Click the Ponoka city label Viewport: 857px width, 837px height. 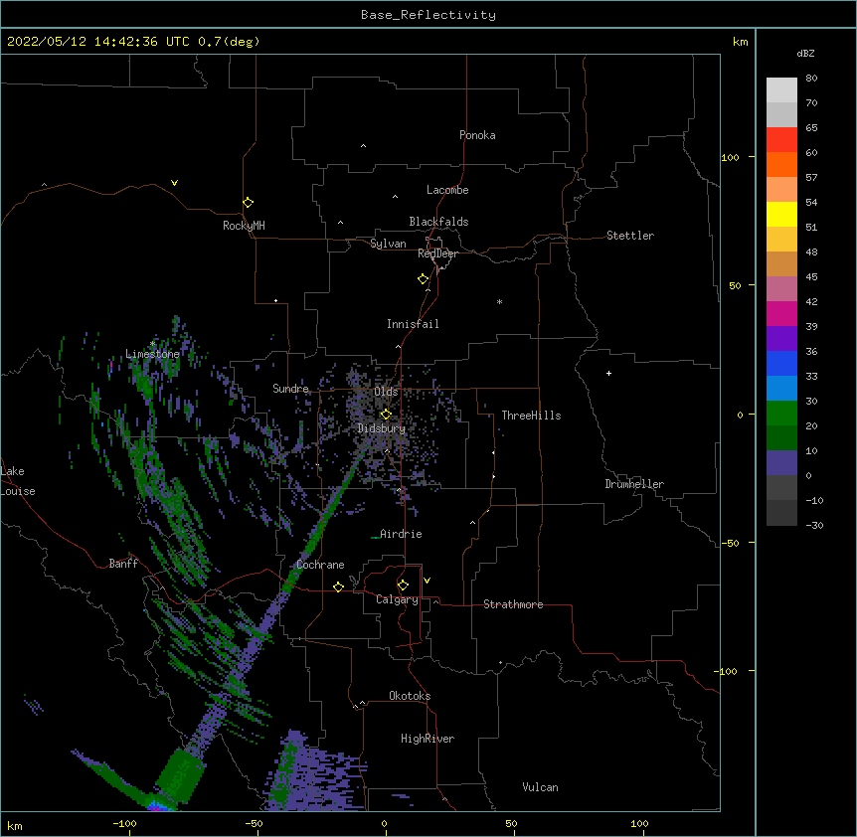(x=477, y=135)
